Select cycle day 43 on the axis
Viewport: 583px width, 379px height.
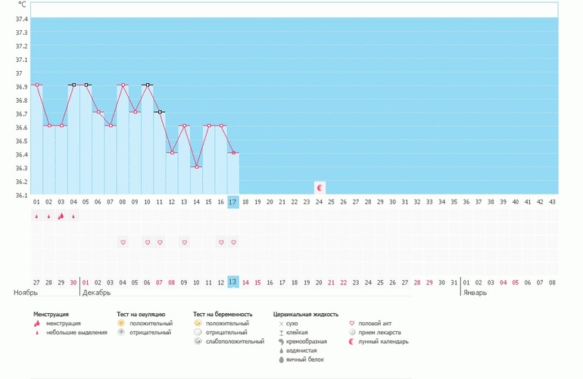click(552, 202)
